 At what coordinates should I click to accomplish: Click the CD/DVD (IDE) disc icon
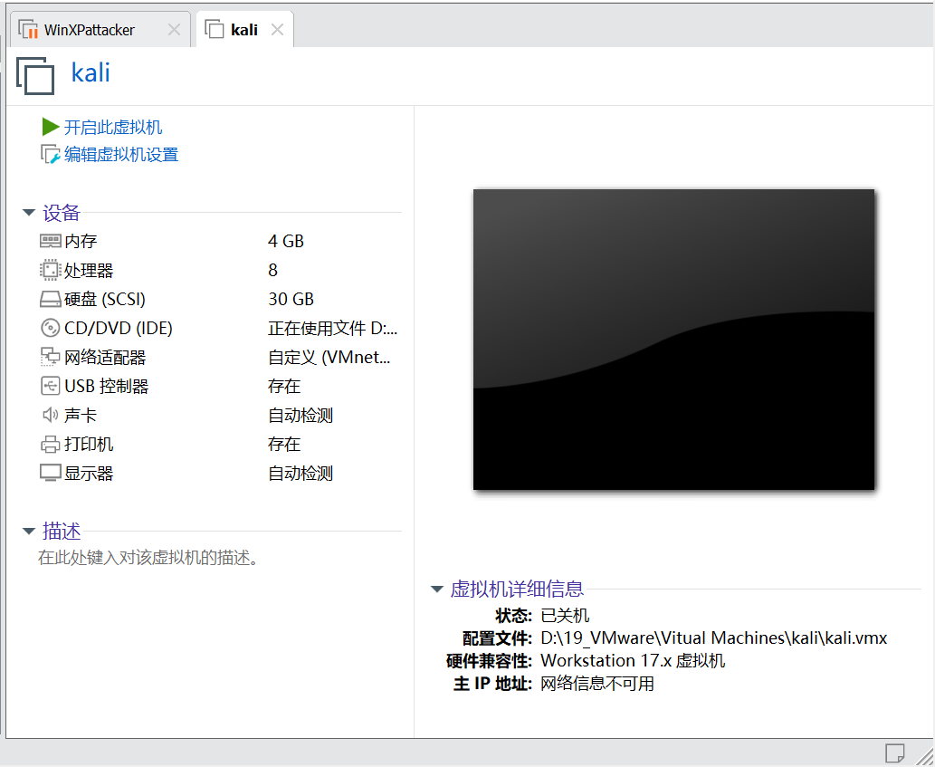(51, 328)
